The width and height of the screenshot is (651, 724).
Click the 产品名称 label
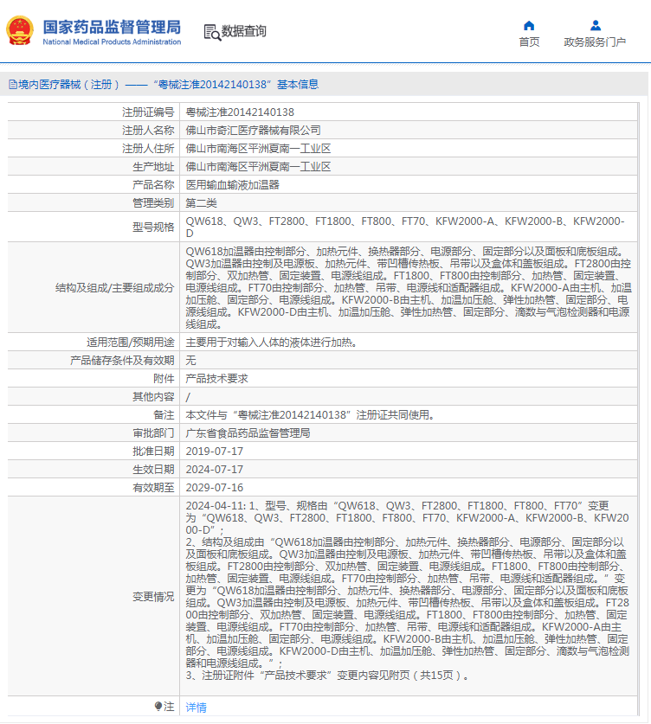(x=153, y=185)
